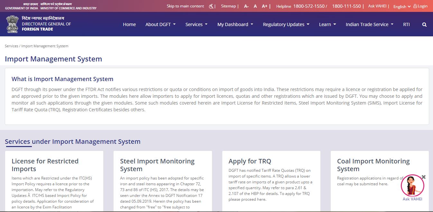
Task: Open the Learn dropdown menu
Action: (327, 24)
